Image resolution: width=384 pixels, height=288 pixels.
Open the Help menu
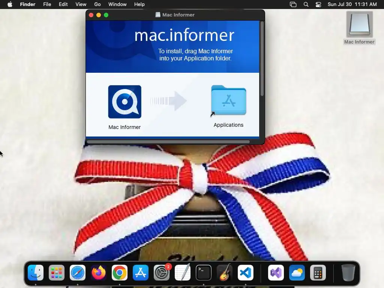[x=139, y=4]
